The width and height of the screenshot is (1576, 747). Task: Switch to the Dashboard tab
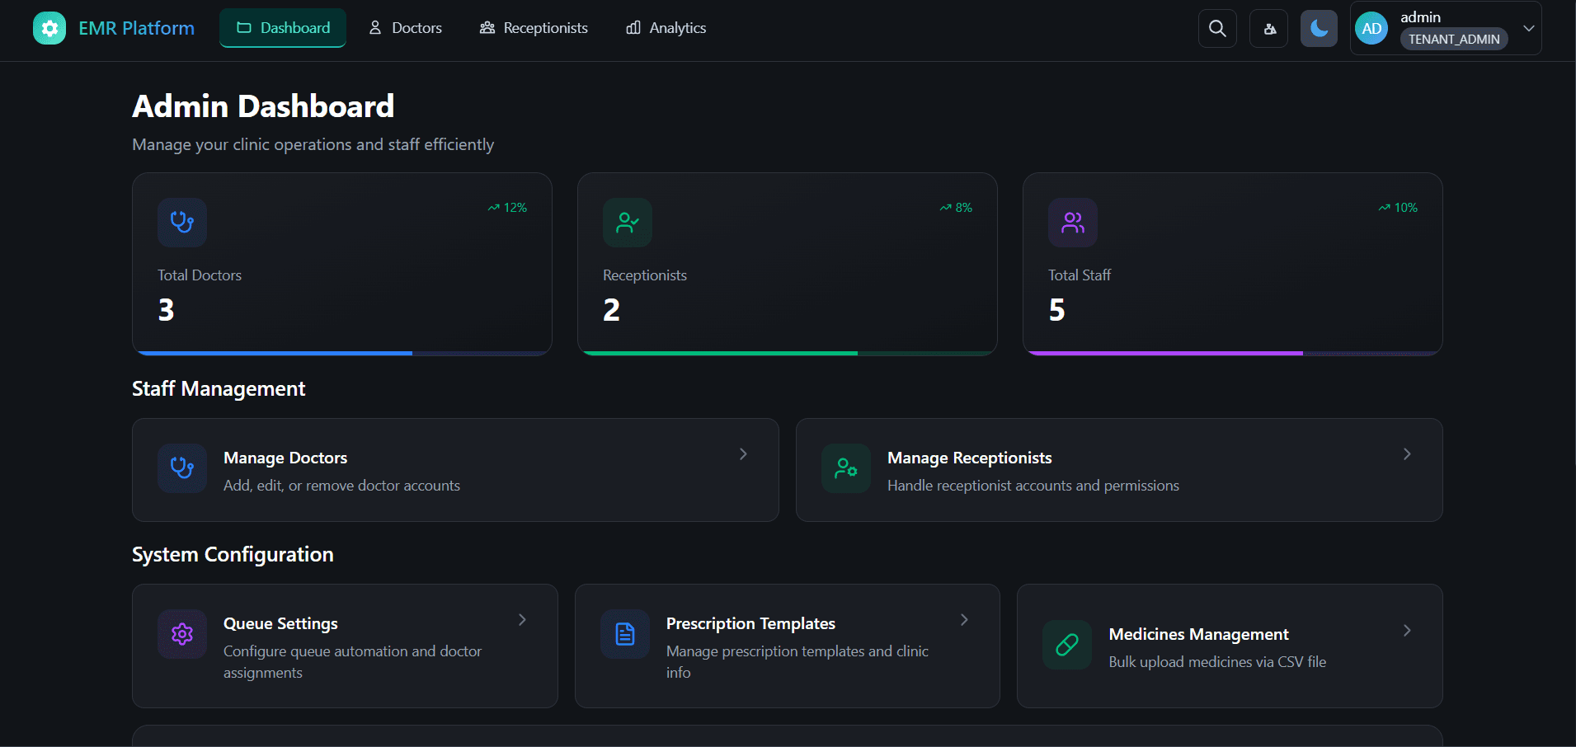tap(283, 28)
